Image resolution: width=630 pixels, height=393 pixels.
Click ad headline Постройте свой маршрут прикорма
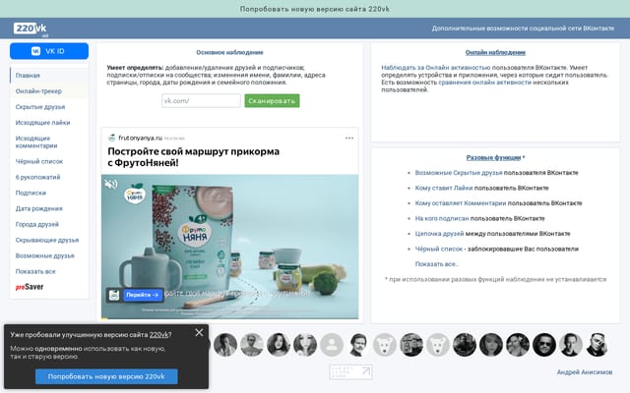click(x=193, y=157)
